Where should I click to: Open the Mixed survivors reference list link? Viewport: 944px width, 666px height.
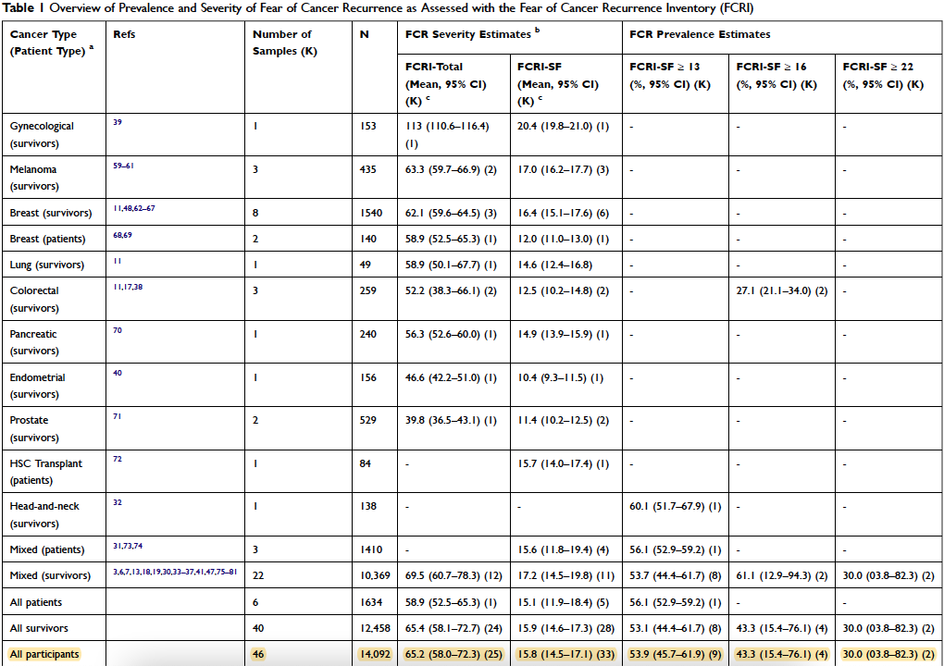tap(175, 572)
